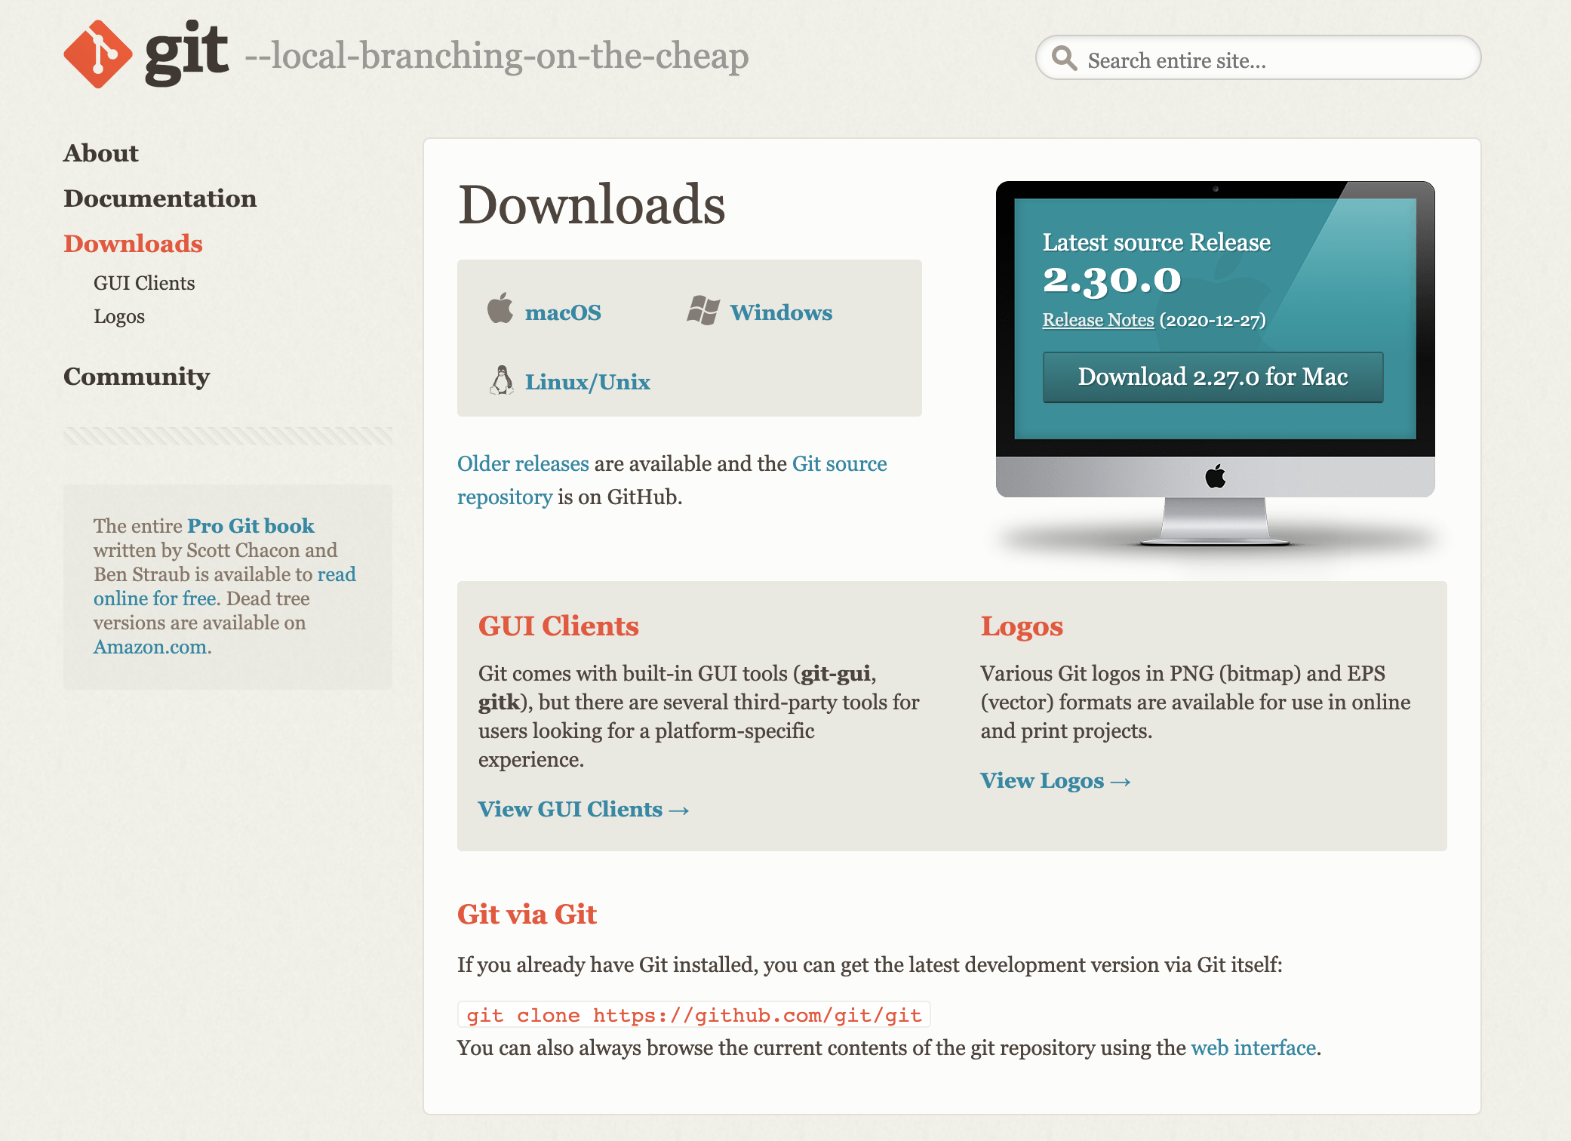
Task: Follow the read online for free link
Action: [225, 586]
